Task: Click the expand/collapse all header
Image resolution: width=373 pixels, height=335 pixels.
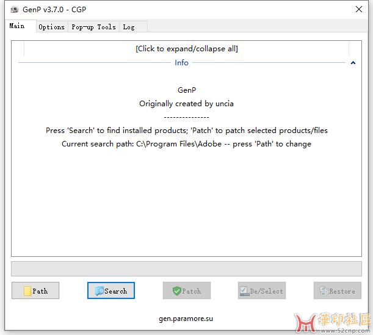Action: (187, 48)
